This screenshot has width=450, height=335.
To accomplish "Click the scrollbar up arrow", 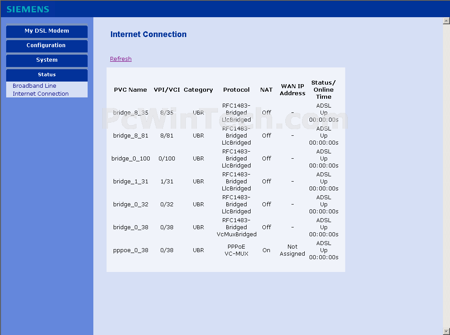I will [446, 21].
